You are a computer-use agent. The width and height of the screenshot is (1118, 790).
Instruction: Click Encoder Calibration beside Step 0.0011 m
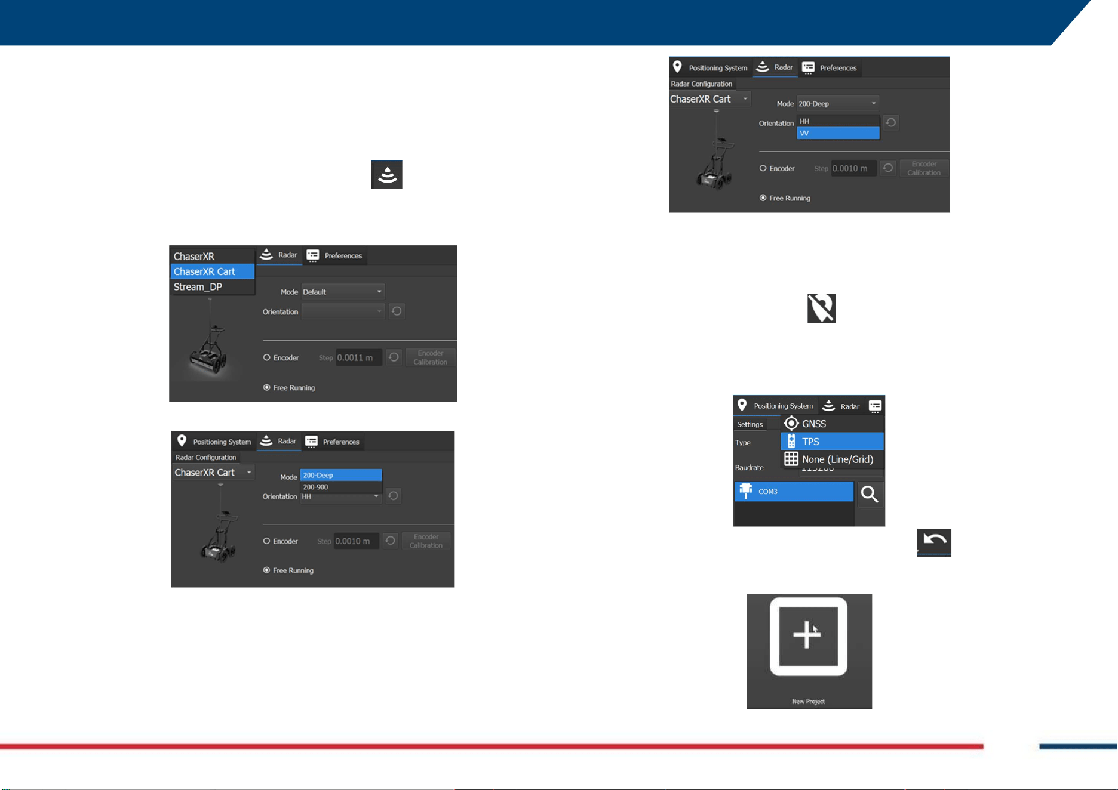tap(430, 357)
